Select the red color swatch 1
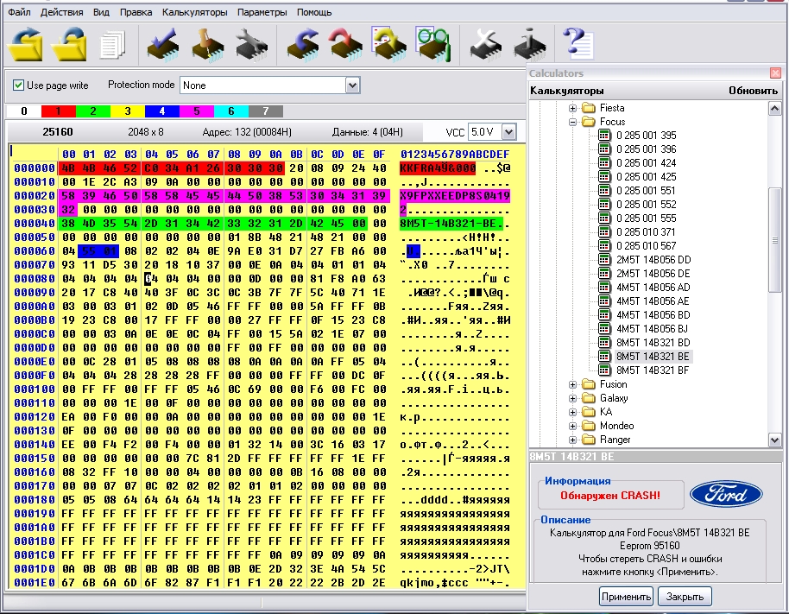The width and height of the screenshot is (789, 614). (x=59, y=111)
